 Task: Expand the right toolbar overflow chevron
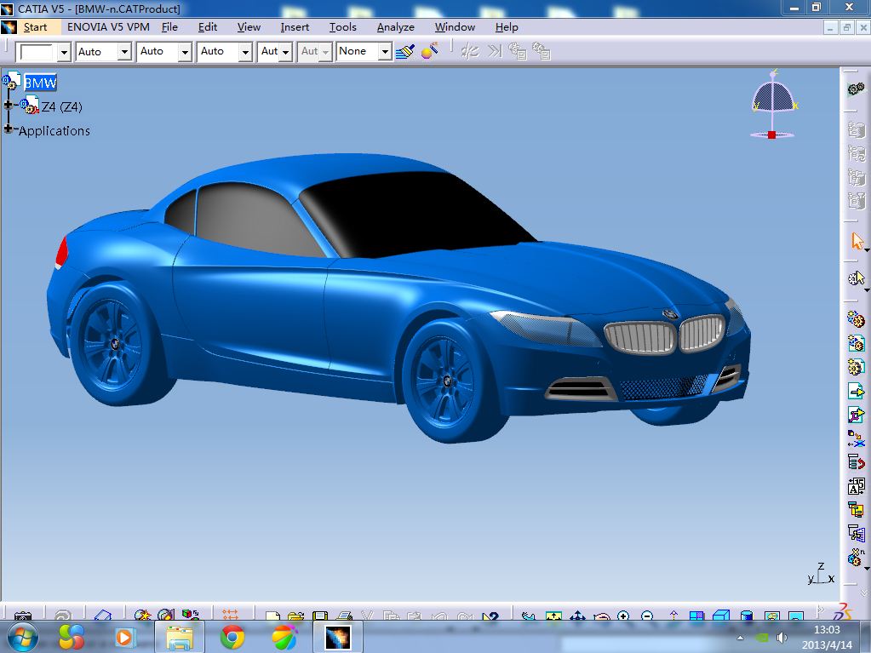[x=862, y=593]
